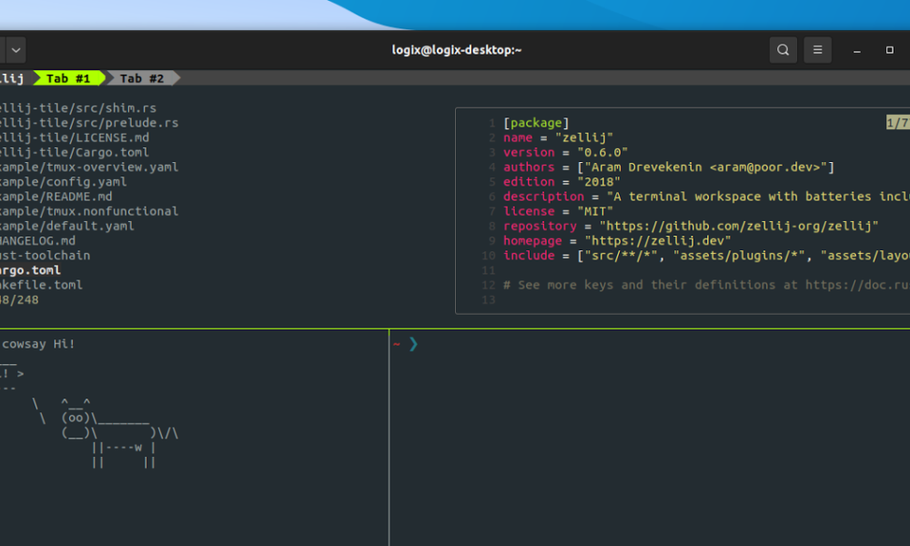The width and height of the screenshot is (910, 546).
Task: Open the terminal search icon
Action: pyautogui.click(x=783, y=50)
